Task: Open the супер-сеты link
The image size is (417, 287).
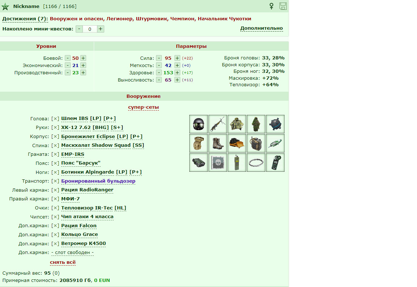Action: [143, 107]
